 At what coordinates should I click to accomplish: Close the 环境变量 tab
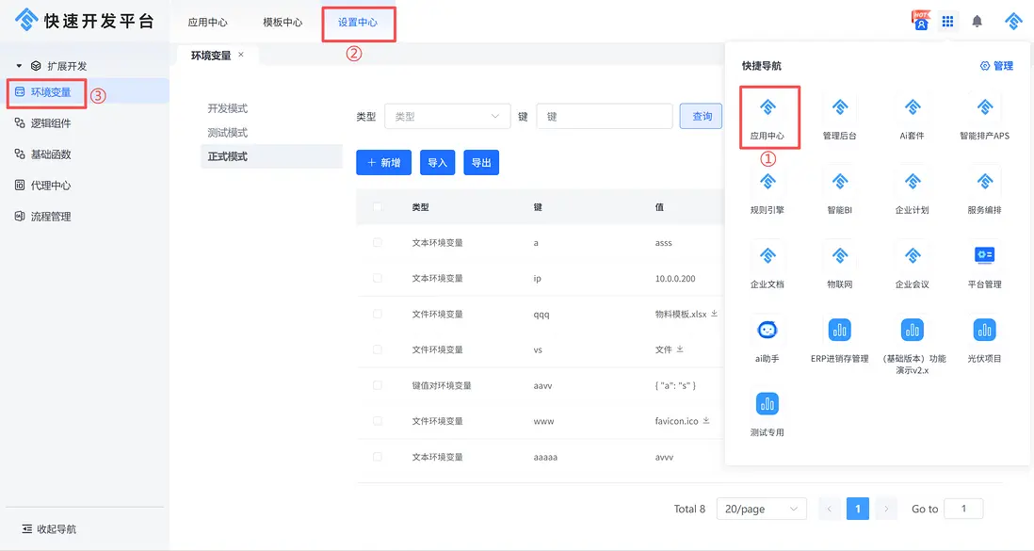[241, 55]
